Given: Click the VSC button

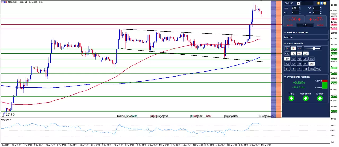Looking at the screenshot, I should click(318, 69).
